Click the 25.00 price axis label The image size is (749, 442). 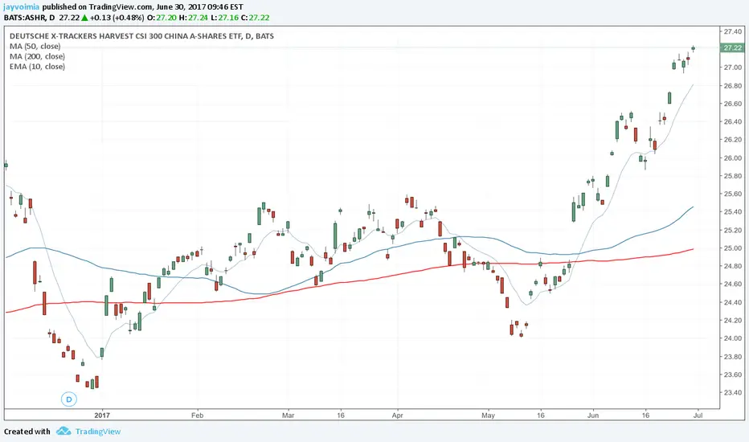pyautogui.click(x=732, y=248)
